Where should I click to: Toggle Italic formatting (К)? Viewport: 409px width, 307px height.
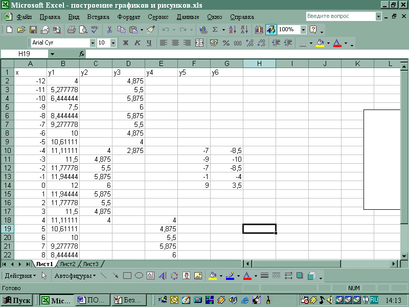[138, 43]
